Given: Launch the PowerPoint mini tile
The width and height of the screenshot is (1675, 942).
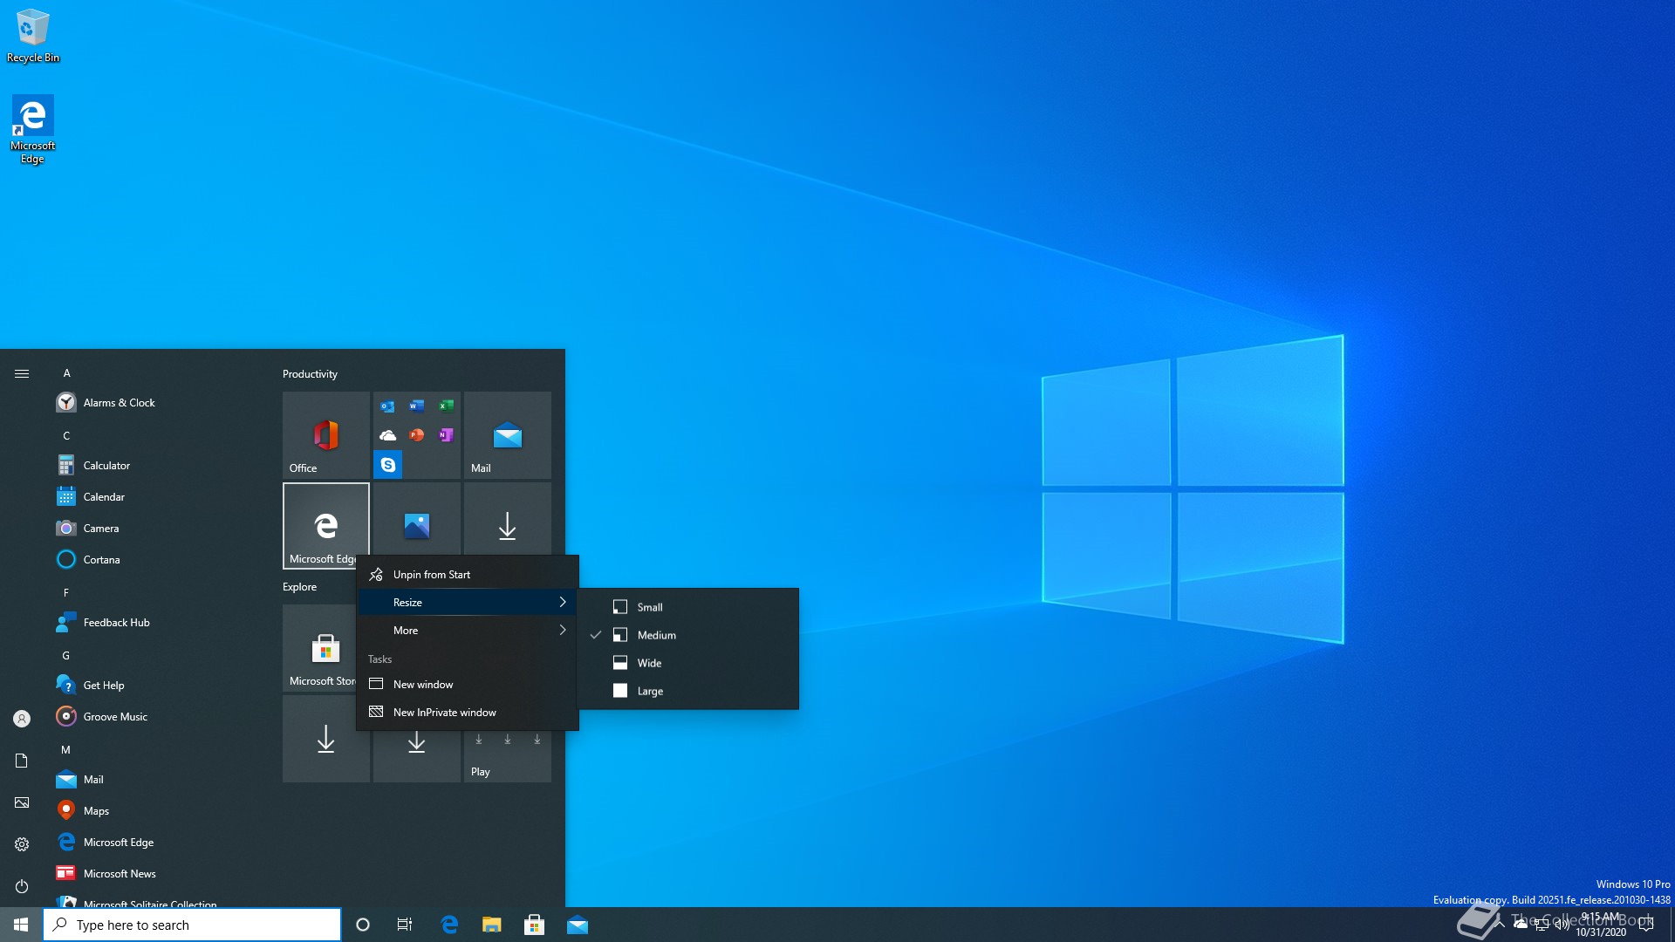Looking at the screenshot, I should (417, 435).
